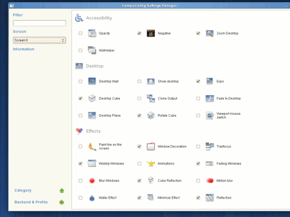Open the Window Decoration icon
Screen dimensions: 290x217
(151, 147)
